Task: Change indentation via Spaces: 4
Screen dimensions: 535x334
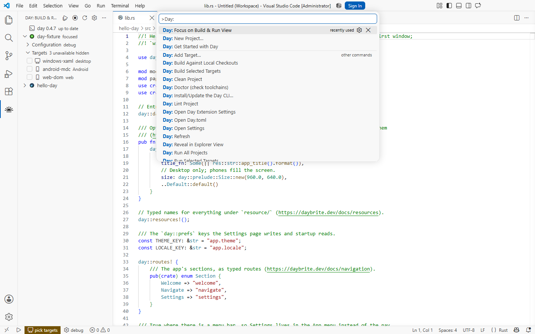Action: pyautogui.click(x=448, y=330)
